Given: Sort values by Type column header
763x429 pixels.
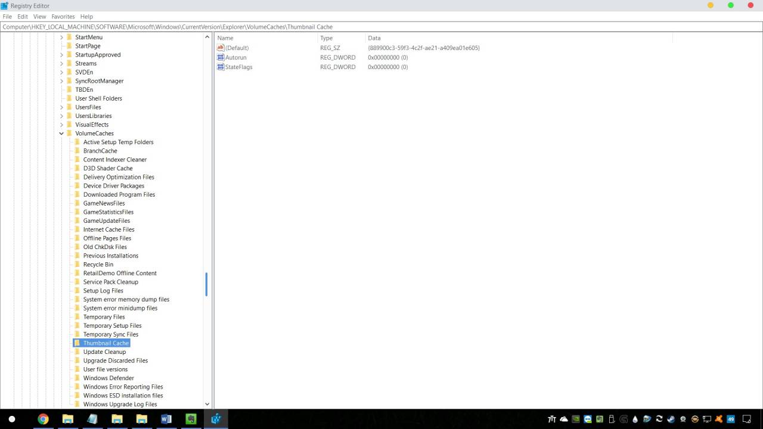Looking at the screenshot, I should 342,38.
